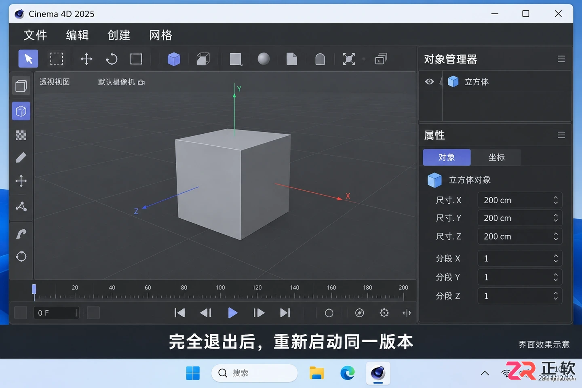Viewport: 582px width, 388px height.
Task: Select the points/polygon triangle tool
Action: pyautogui.click(x=21, y=206)
